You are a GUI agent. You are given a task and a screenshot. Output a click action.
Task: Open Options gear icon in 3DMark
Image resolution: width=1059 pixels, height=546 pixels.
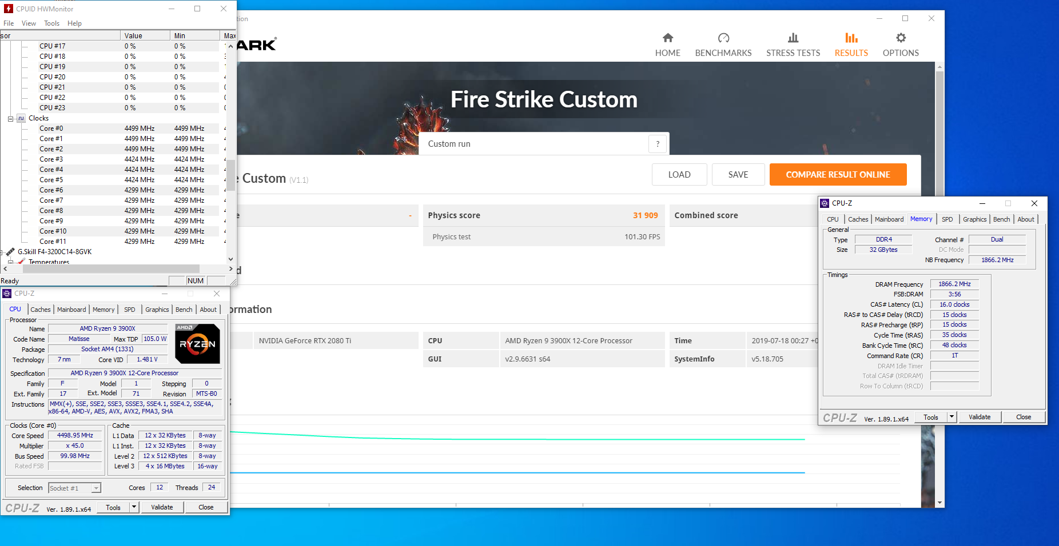click(901, 38)
